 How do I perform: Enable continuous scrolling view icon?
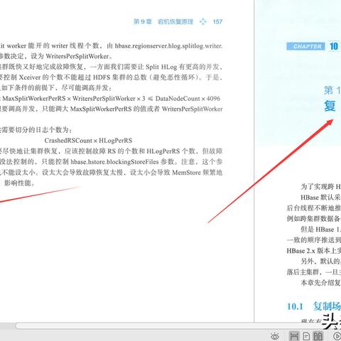[x=294, y=336]
